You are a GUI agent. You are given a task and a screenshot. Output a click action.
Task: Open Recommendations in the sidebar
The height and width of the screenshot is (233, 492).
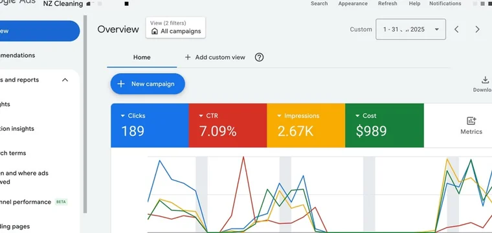click(17, 56)
